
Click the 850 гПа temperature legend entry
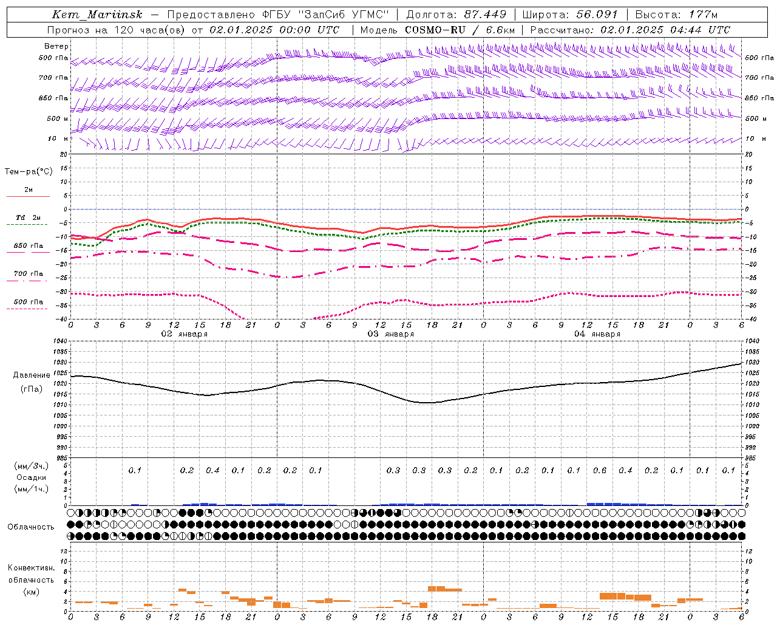pyautogui.click(x=29, y=246)
